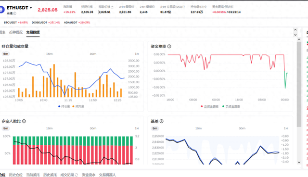The height and width of the screenshot is (177, 308).
Task: Select 30m interval in 多空人数比 chart
Action: click(93, 128)
